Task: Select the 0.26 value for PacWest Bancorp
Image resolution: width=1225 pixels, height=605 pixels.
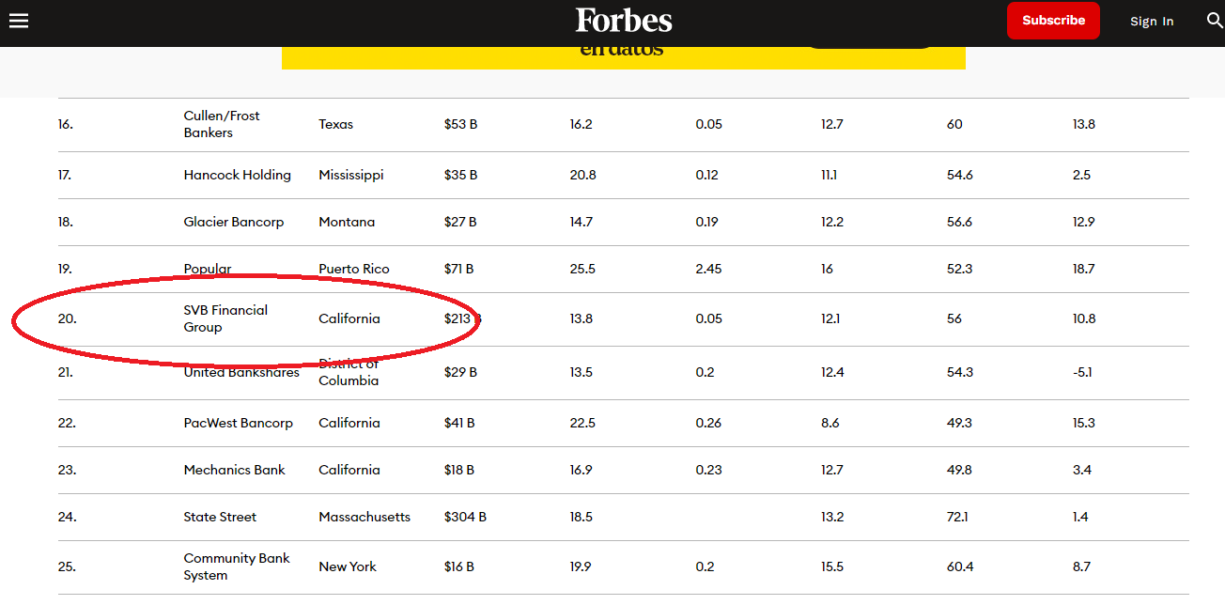Action: [x=709, y=423]
